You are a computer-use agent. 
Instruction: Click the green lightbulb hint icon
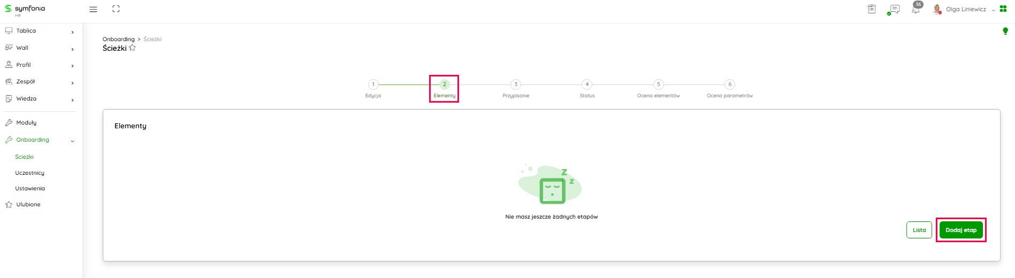(1005, 32)
